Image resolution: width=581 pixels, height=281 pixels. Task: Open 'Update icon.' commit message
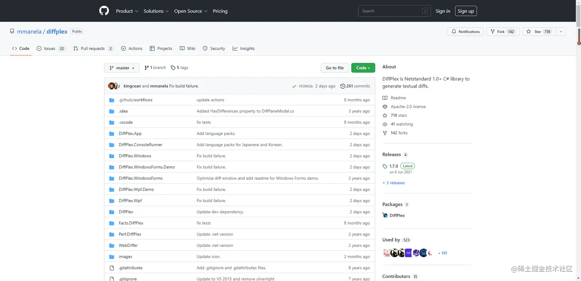coord(208,256)
